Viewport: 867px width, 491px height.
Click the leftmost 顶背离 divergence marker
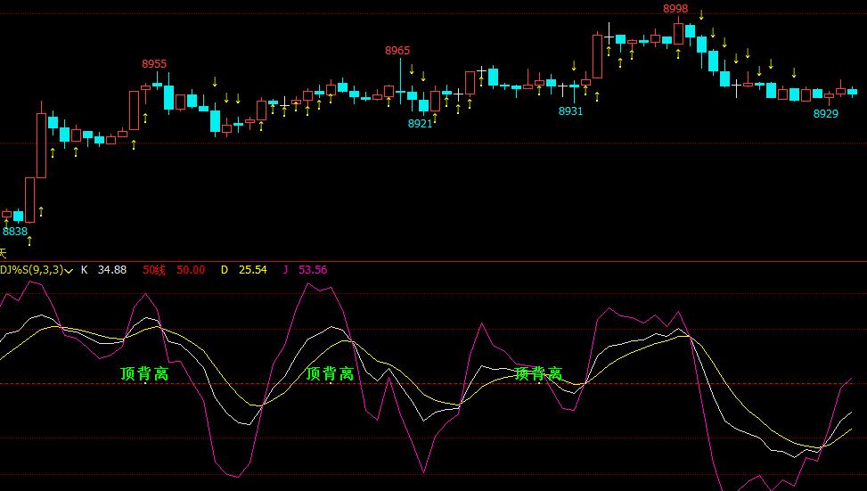(x=144, y=374)
